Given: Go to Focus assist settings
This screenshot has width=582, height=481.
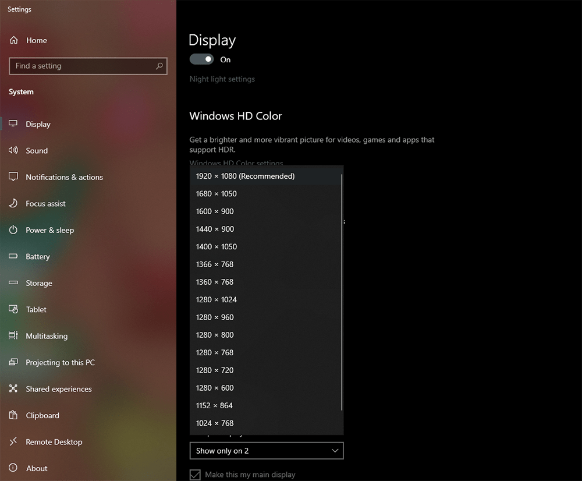Looking at the screenshot, I should point(88,203).
